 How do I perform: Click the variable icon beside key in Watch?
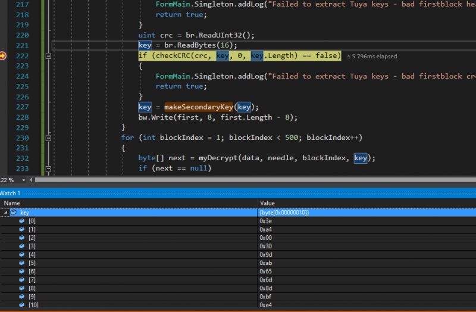click(13, 212)
